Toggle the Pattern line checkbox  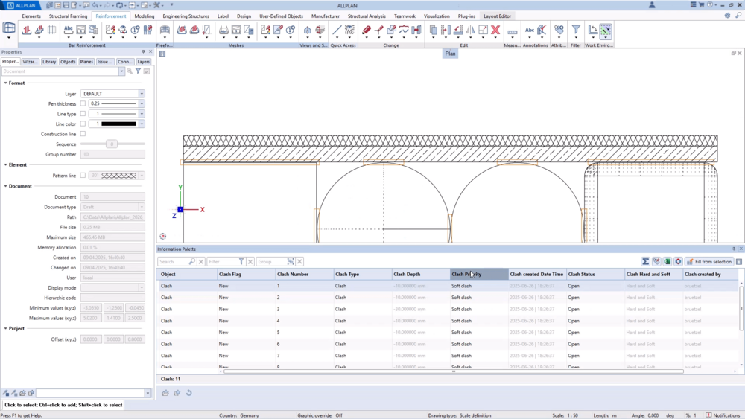83,176
